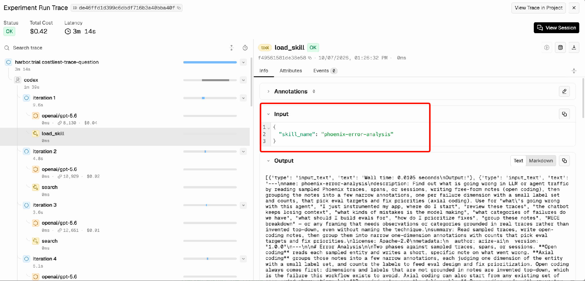Click the LLM icon beside gpt-5.6 in iteration 2

[x=35, y=169]
